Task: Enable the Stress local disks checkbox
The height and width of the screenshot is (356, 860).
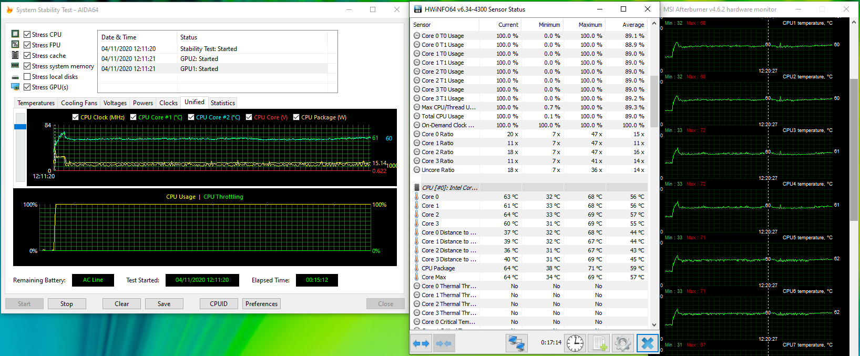Action: point(27,76)
